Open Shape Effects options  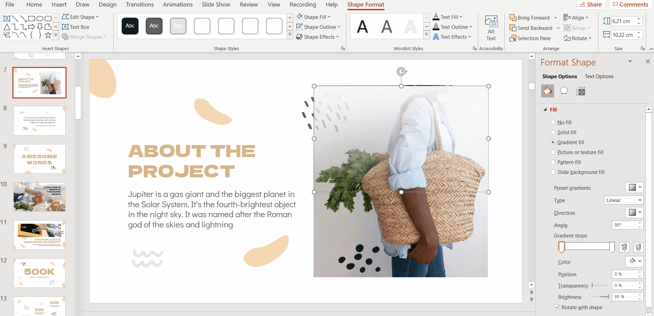[x=318, y=37]
